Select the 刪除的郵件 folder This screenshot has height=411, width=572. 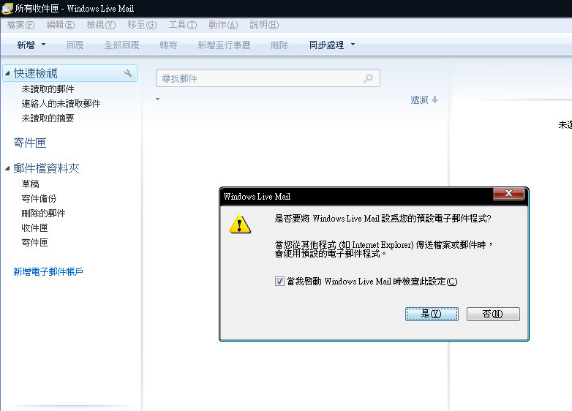(x=43, y=214)
